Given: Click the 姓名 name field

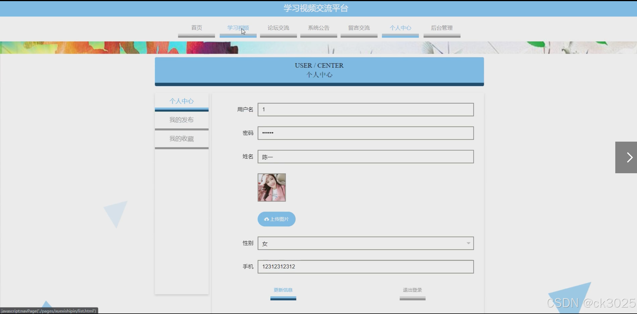Looking at the screenshot, I should [365, 157].
